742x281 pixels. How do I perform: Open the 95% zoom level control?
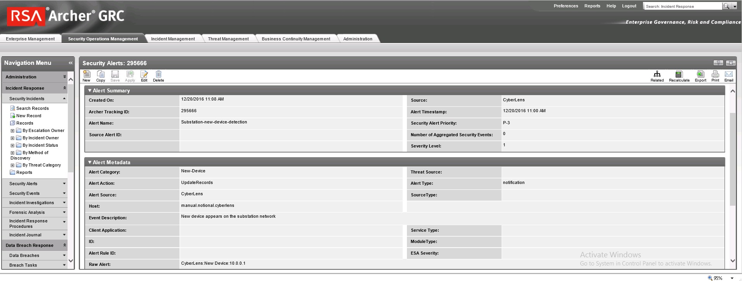click(x=721, y=278)
